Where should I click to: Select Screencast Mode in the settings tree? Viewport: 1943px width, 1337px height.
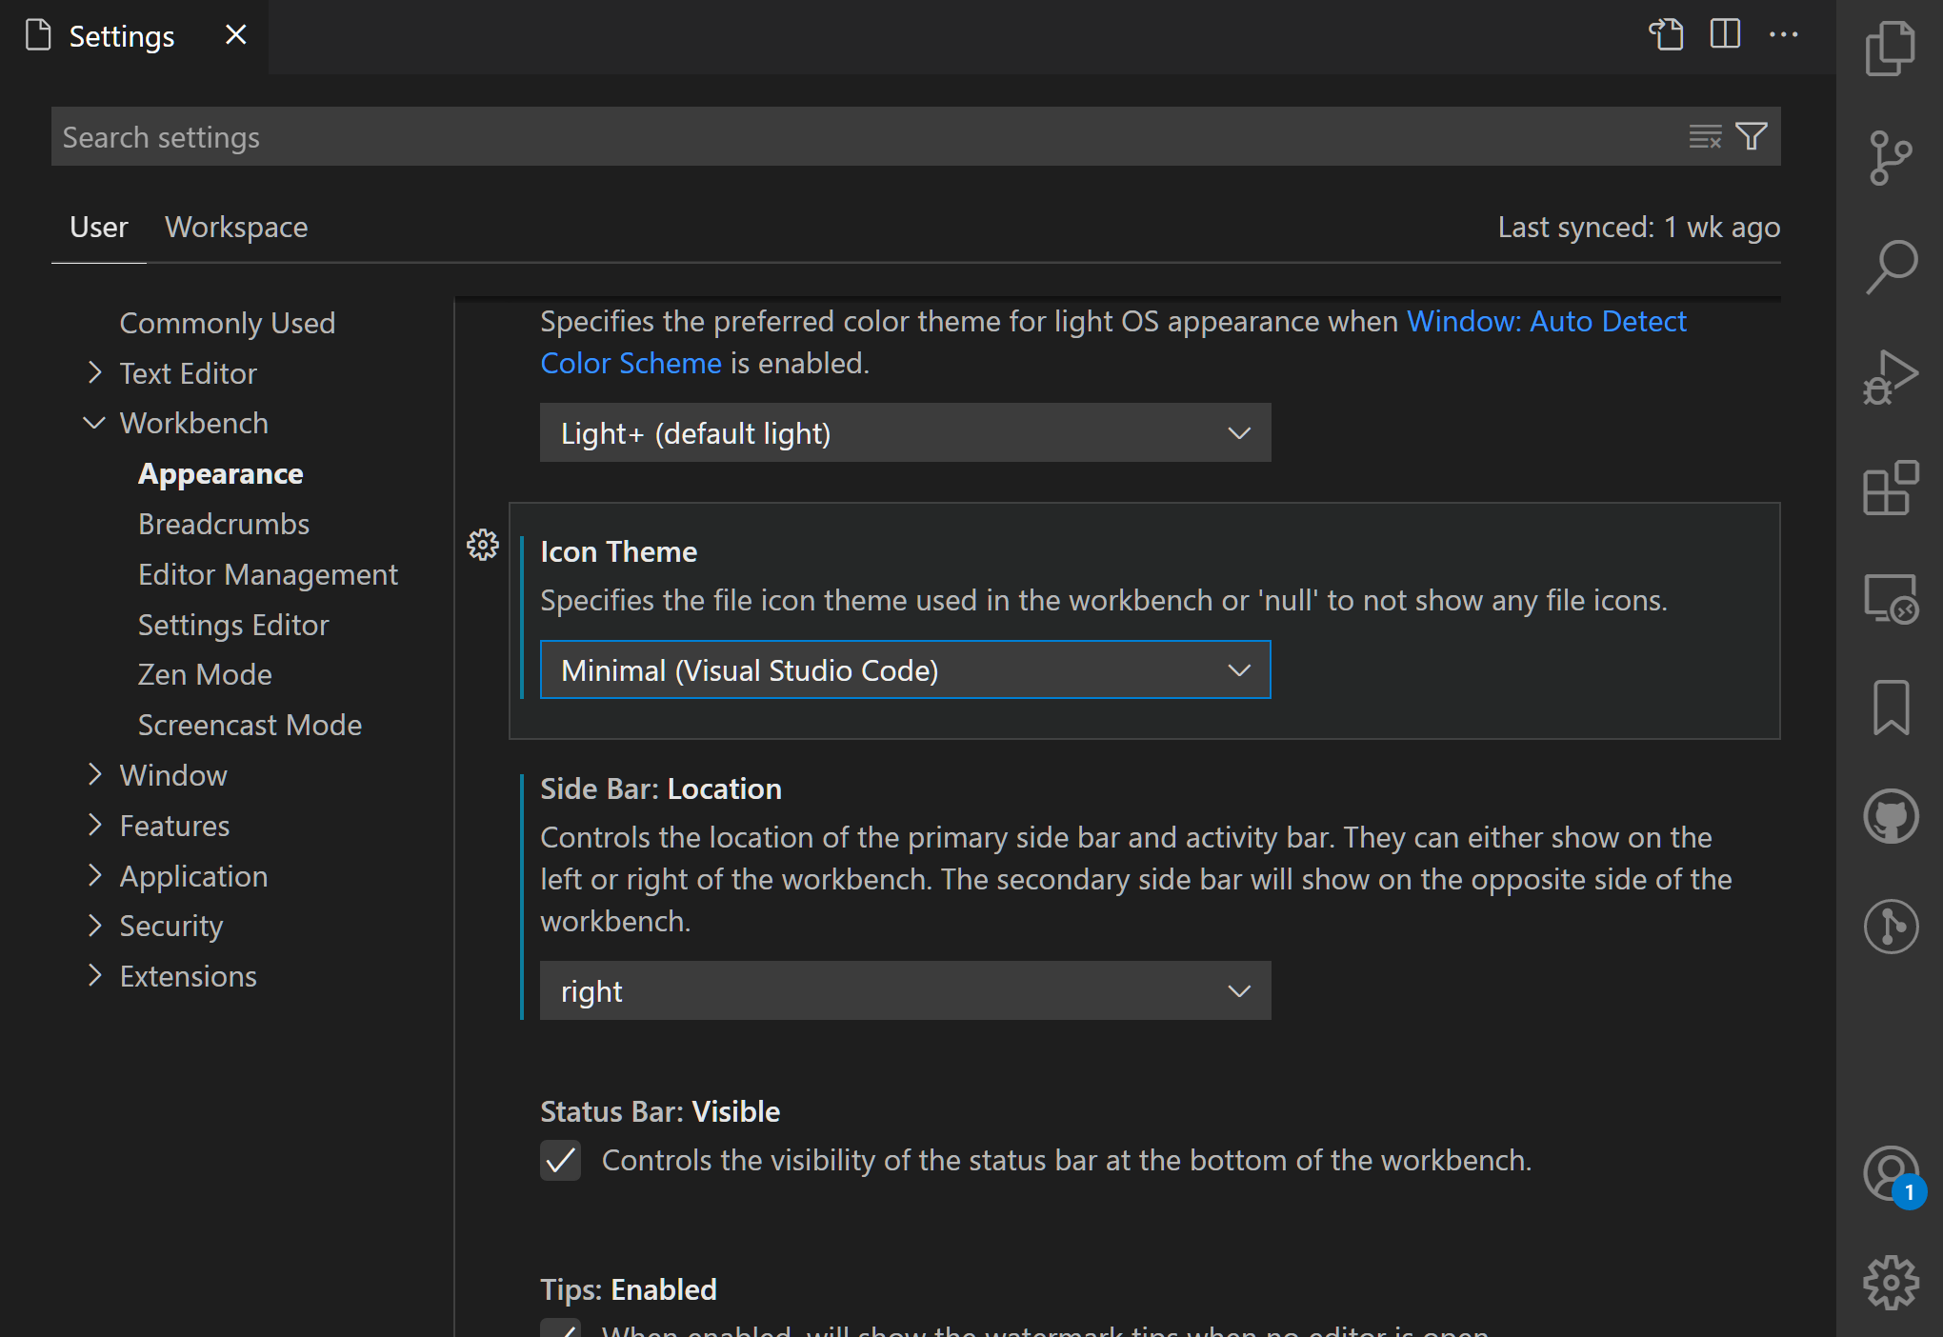250,724
